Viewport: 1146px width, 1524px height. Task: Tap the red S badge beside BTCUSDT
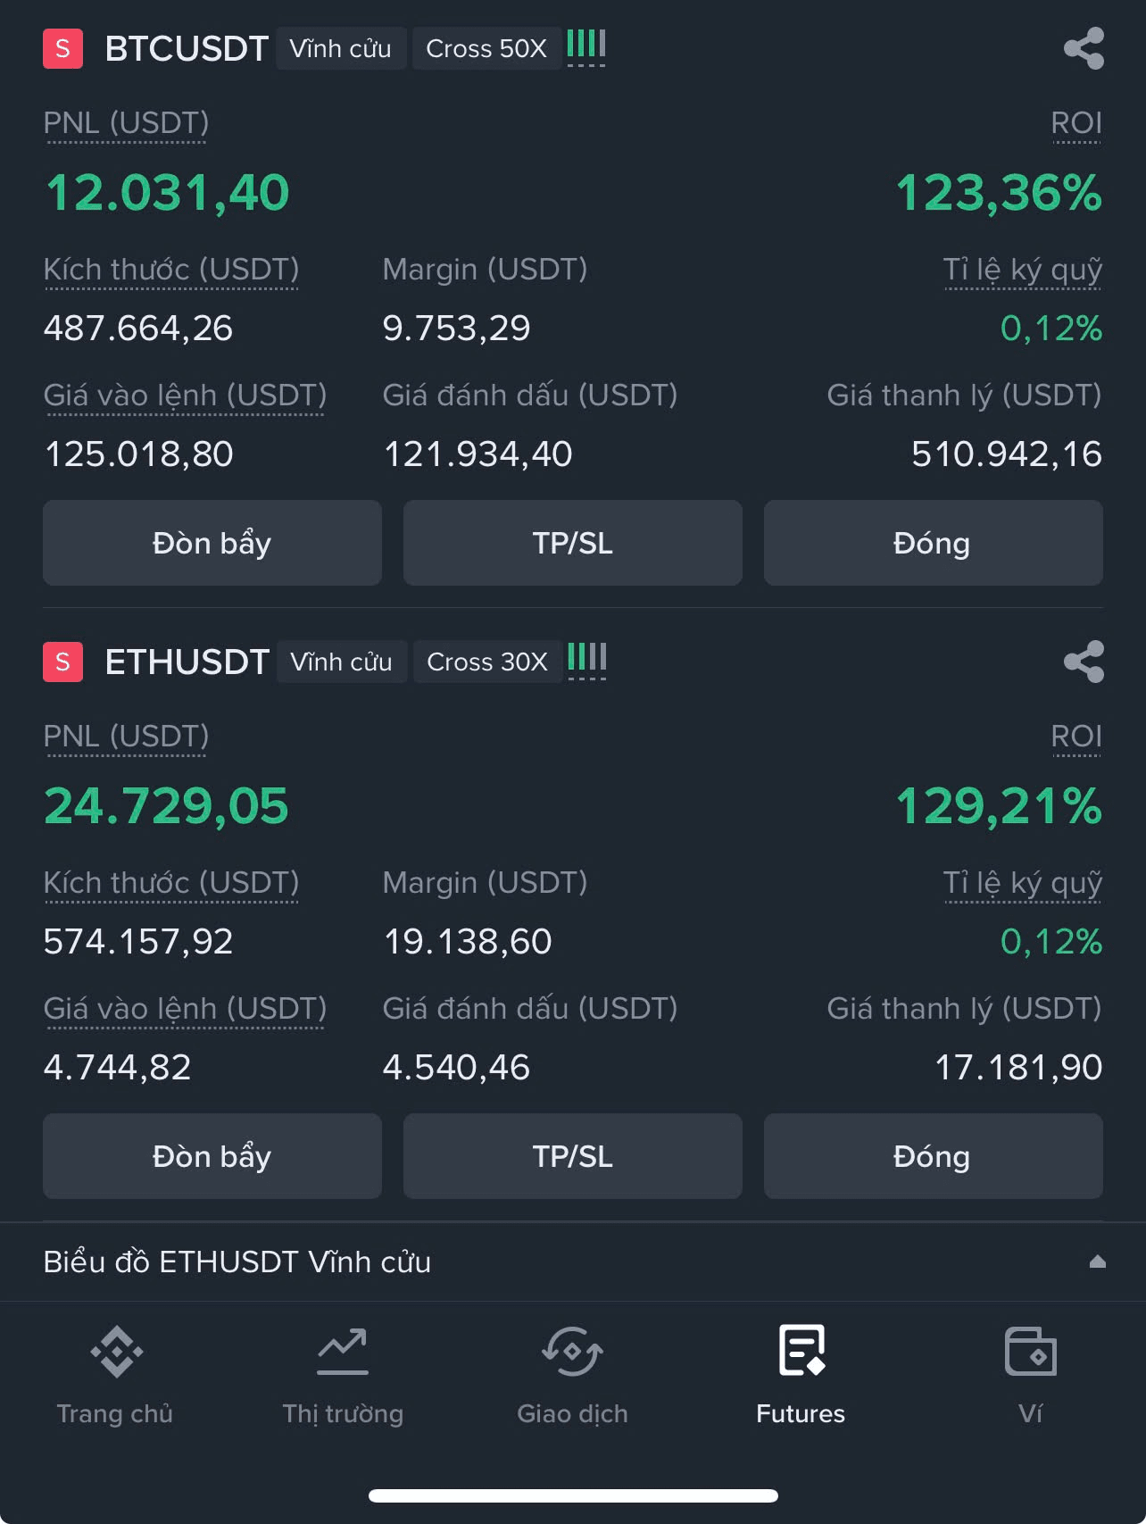pos(62,48)
